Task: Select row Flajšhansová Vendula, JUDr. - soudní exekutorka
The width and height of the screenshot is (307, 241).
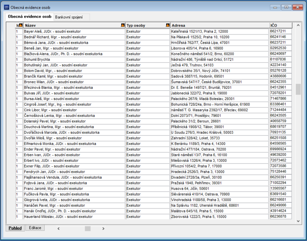Action: tap(154, 178)
